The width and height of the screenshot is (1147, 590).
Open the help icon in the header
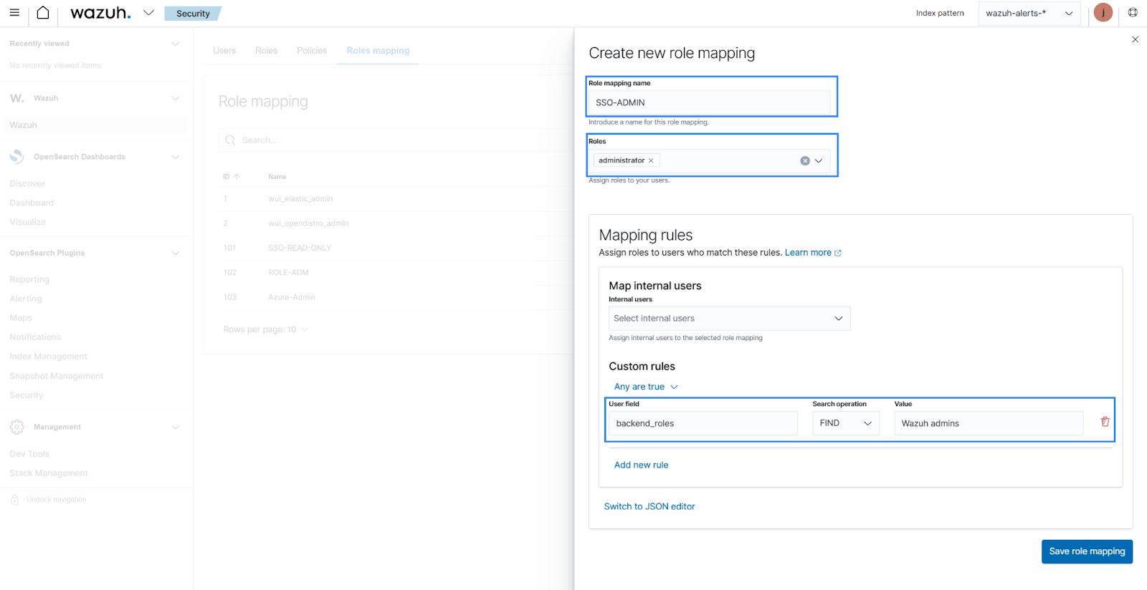(x=1133, y=13)
